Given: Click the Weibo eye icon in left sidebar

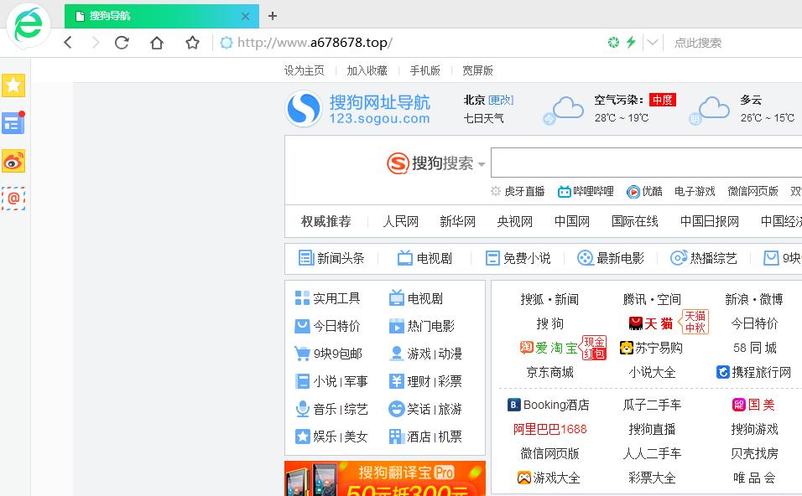Looking at the screenshot, I should click(x=13, y=161).
